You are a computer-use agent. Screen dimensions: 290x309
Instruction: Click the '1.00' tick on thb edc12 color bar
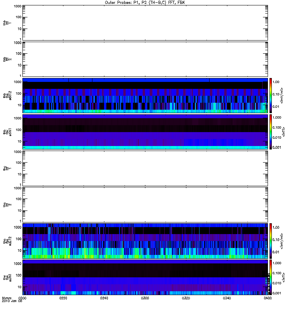pos(276,82)
